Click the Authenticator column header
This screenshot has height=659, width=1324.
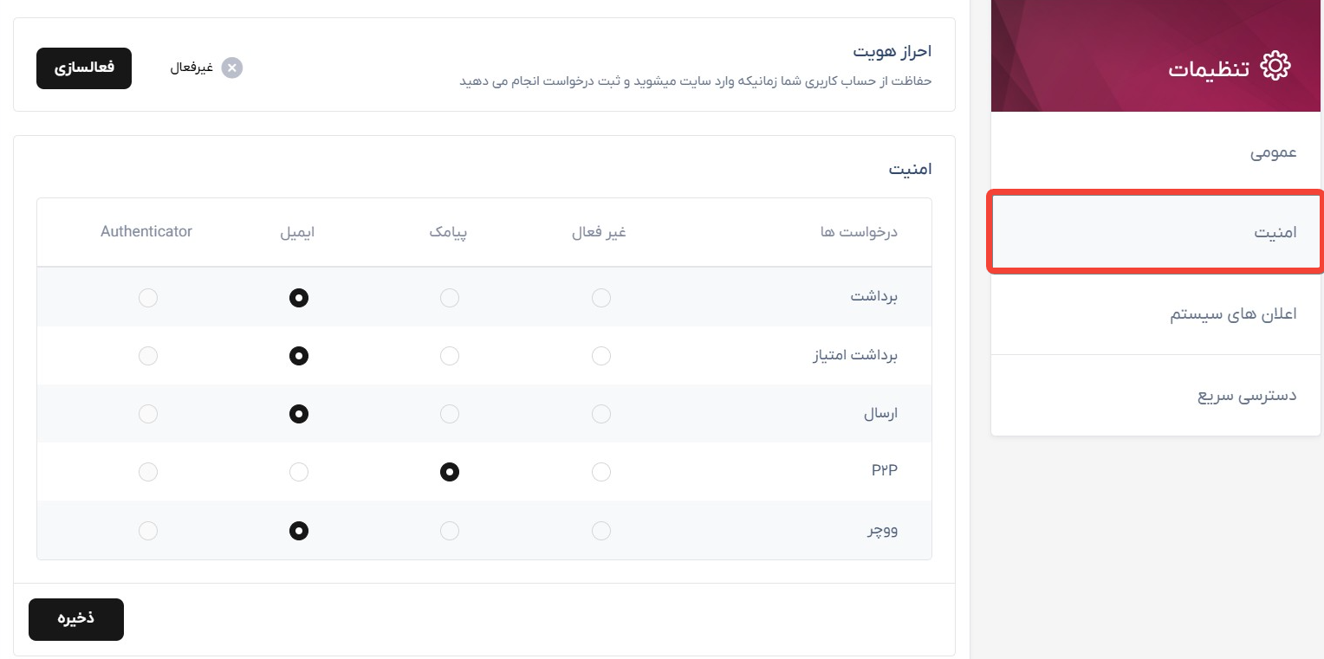pos(146,231)
